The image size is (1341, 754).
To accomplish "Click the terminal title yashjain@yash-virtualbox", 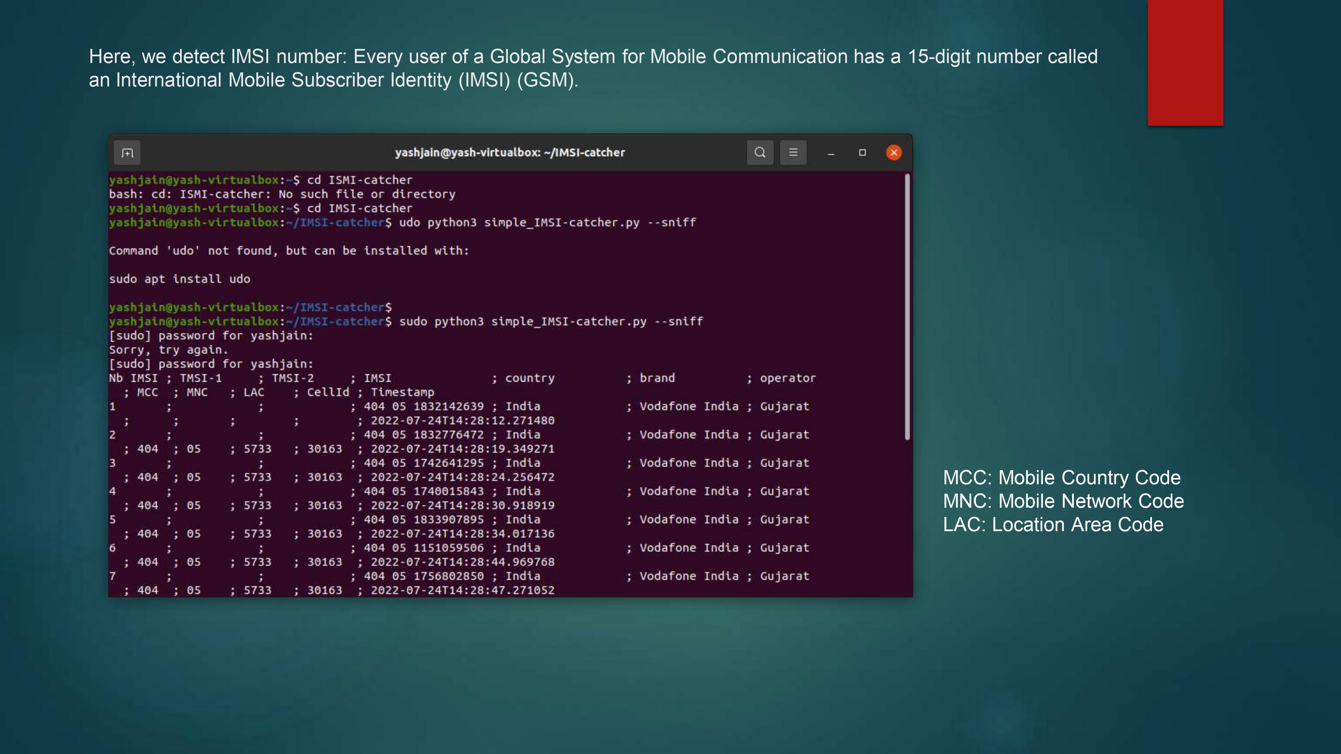I will coord(510,152).
